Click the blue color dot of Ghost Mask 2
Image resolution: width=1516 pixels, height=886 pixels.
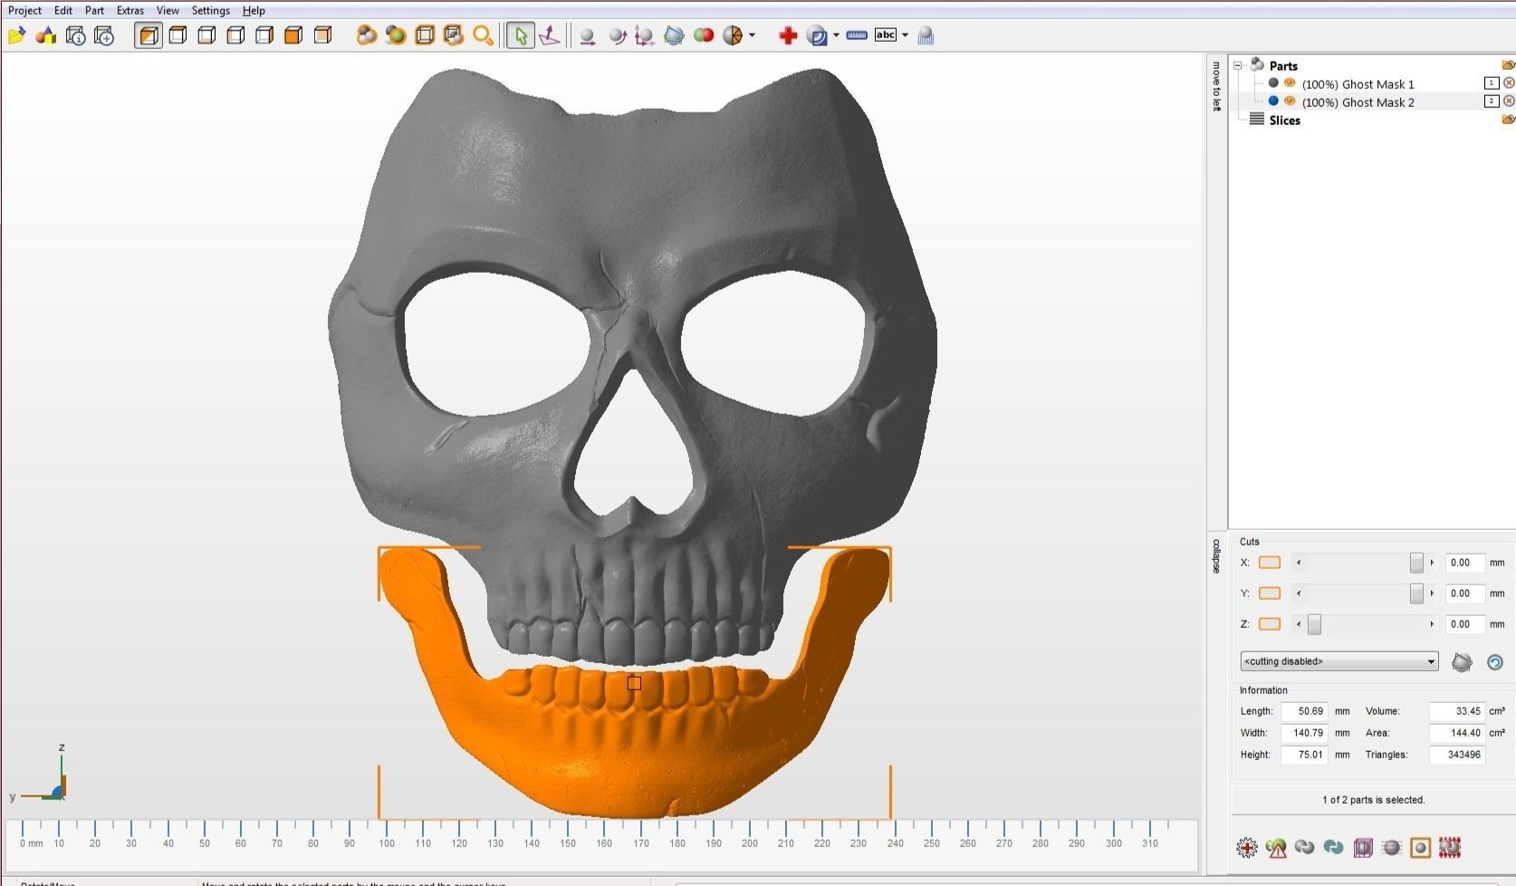(x=1273, y=101)
